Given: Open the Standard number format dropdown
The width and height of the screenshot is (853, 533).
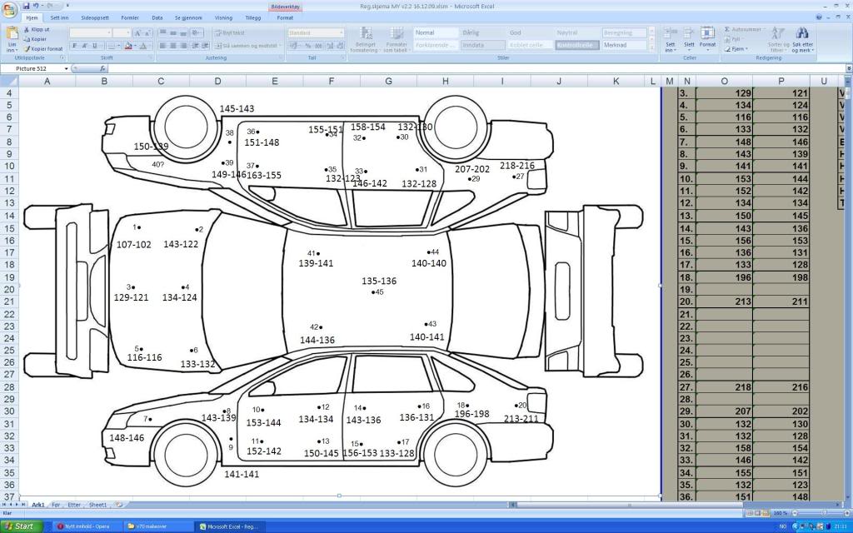Looking at the screenshot, I should 341,33.
